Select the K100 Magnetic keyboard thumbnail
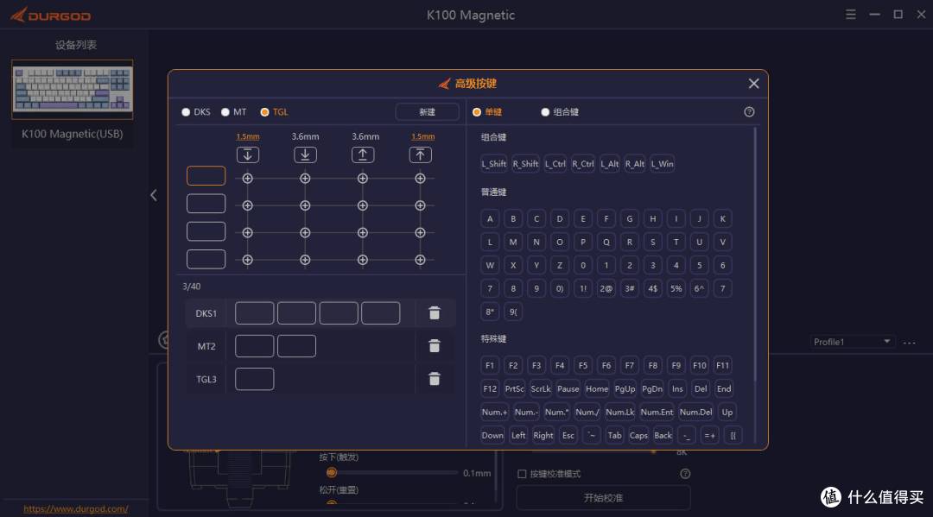Screen dimensions: 933x517 pyautogui.click(x=73, y=89)
